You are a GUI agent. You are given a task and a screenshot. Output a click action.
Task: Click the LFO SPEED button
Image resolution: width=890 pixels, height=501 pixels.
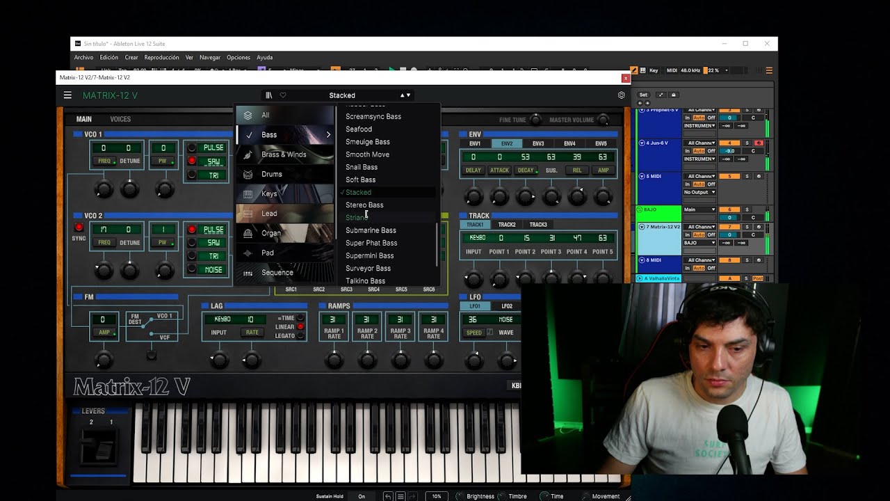point(474,333)
